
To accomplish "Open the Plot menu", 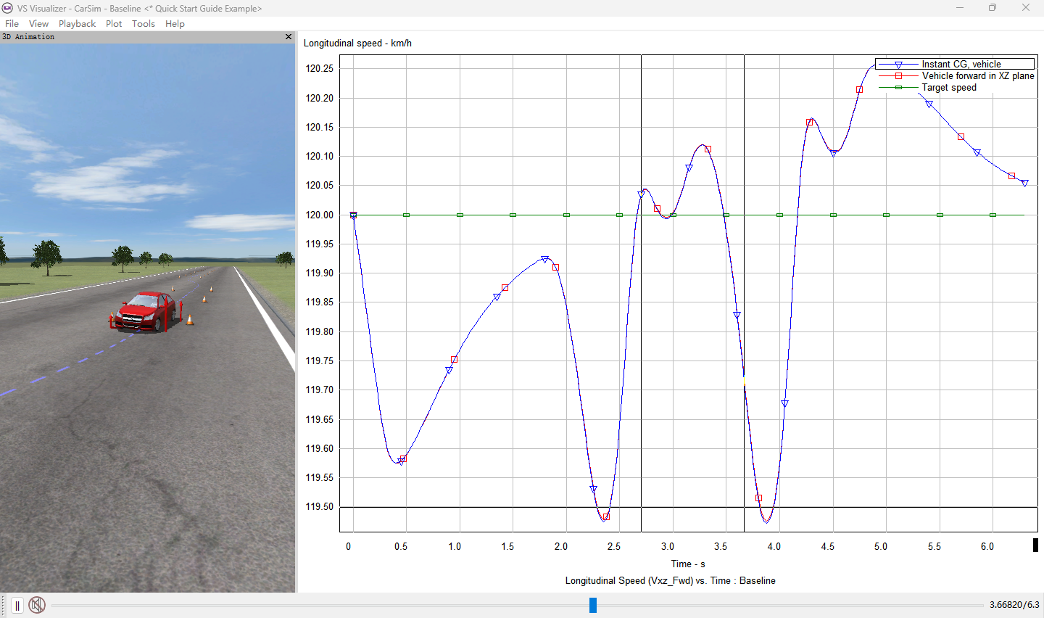I will [114, 23].
